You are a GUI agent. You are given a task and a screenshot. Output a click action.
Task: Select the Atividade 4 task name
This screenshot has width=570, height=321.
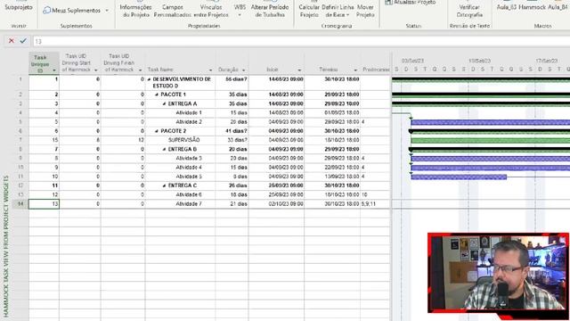189,168
